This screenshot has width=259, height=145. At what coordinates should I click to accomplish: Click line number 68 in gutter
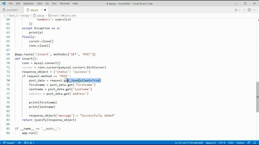[8, 54]
